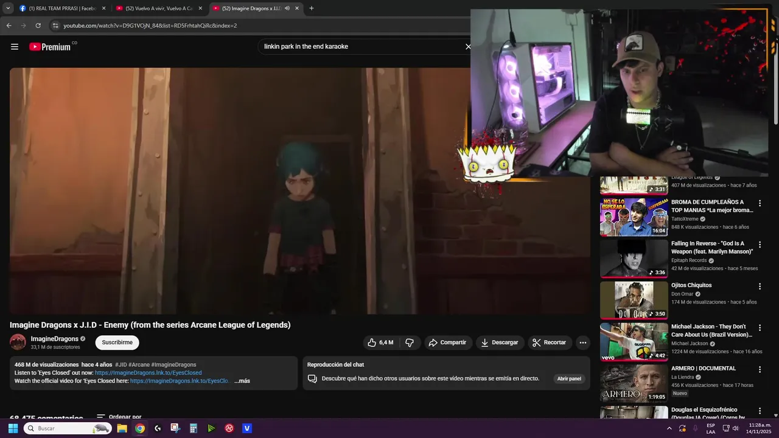This screenshot has height=438, width=779.
Task: Like the Enemy video
Action: tap(380, 342)
